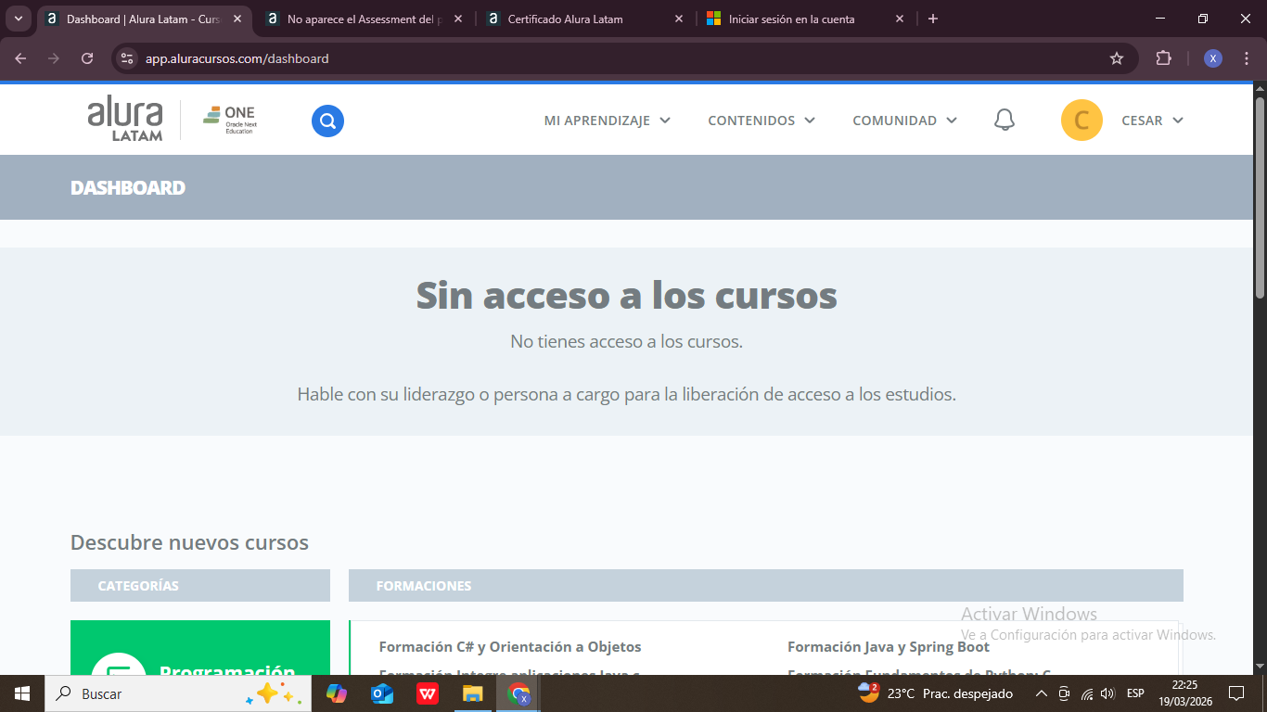Click the speaker icon to adjust sound
Image resolution: width=1267 pixels, height=712 pixels.
point(1107,693)
